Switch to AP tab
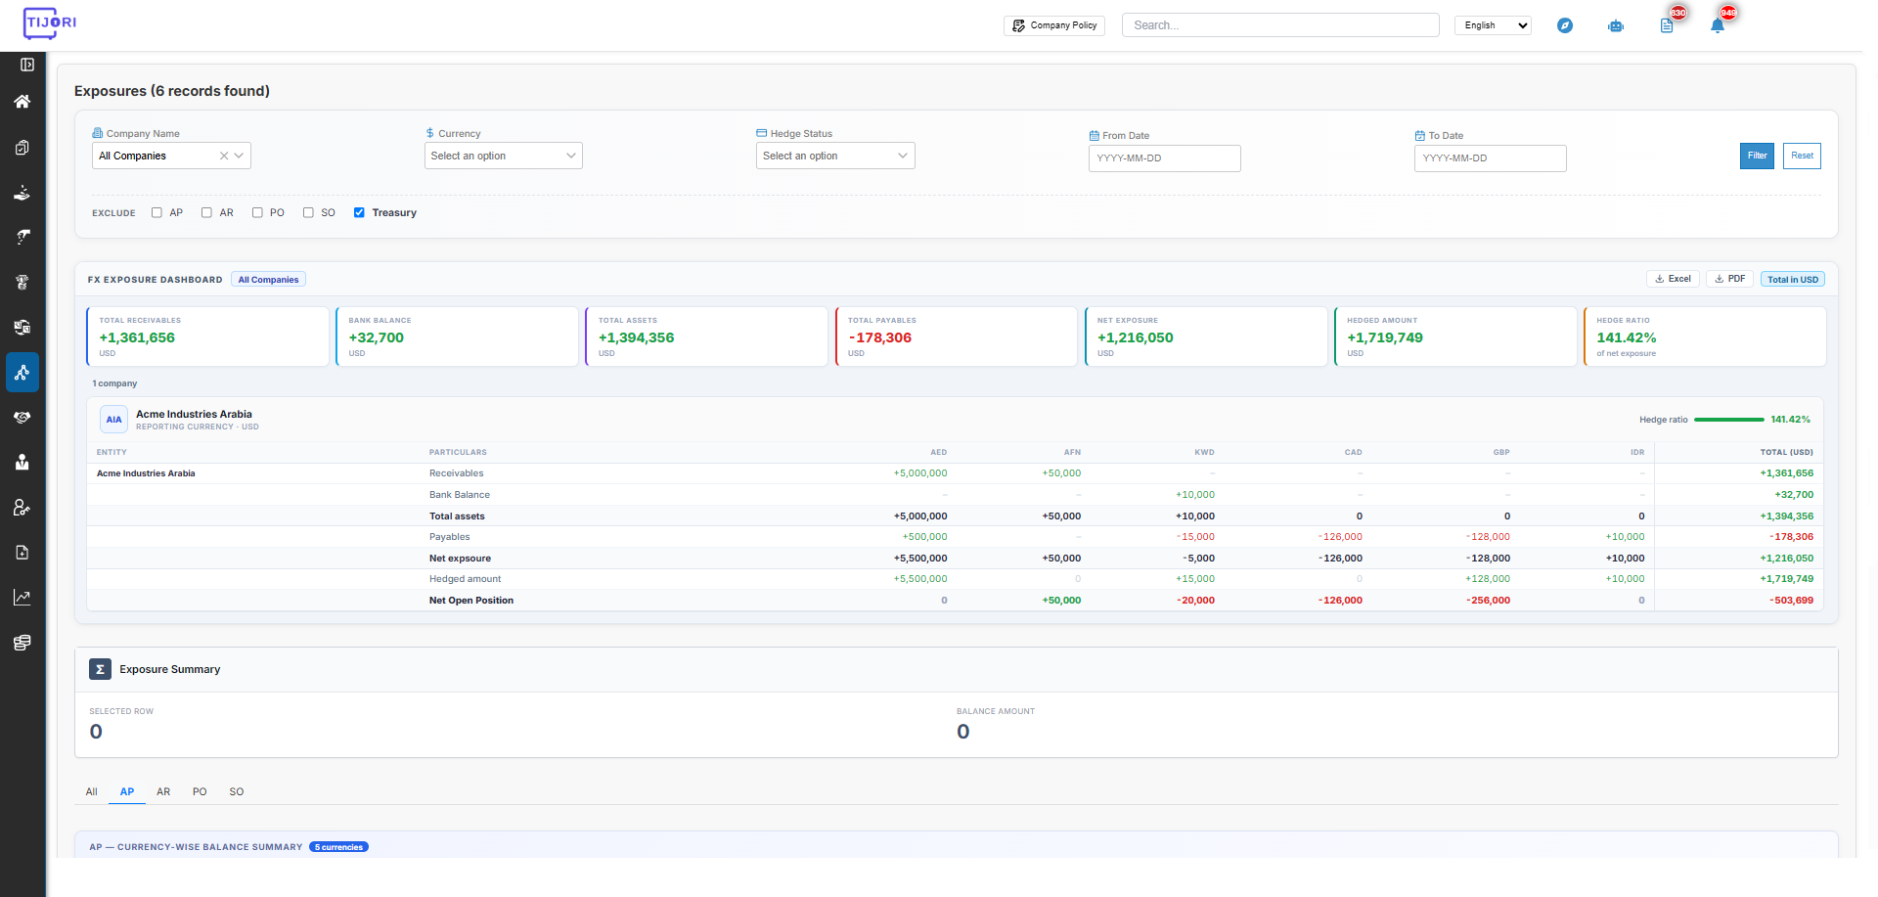Screen dimensions: 1878x897 coord(127,792)
